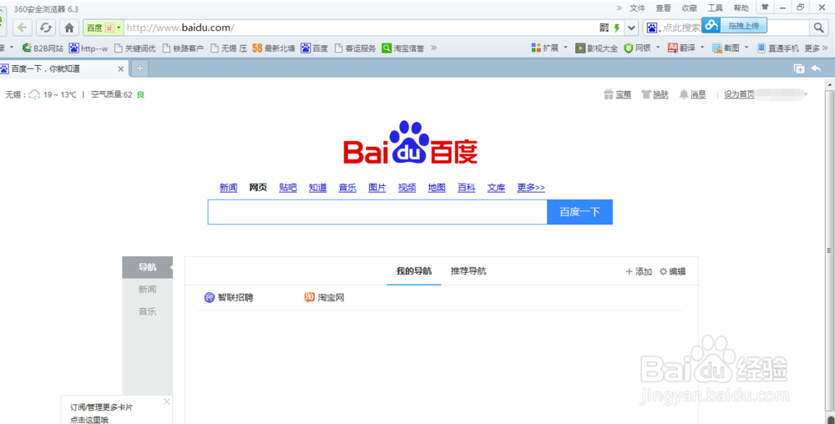Click the 换肤 shirt link on page
The width and height of the screenshot is (835, 424).
pos(655,94)
